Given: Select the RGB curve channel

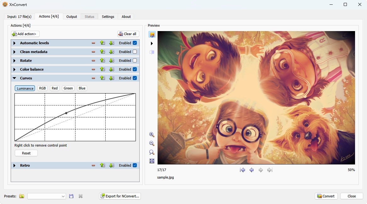Looking at the screenshot, I should tap(42, 88).
